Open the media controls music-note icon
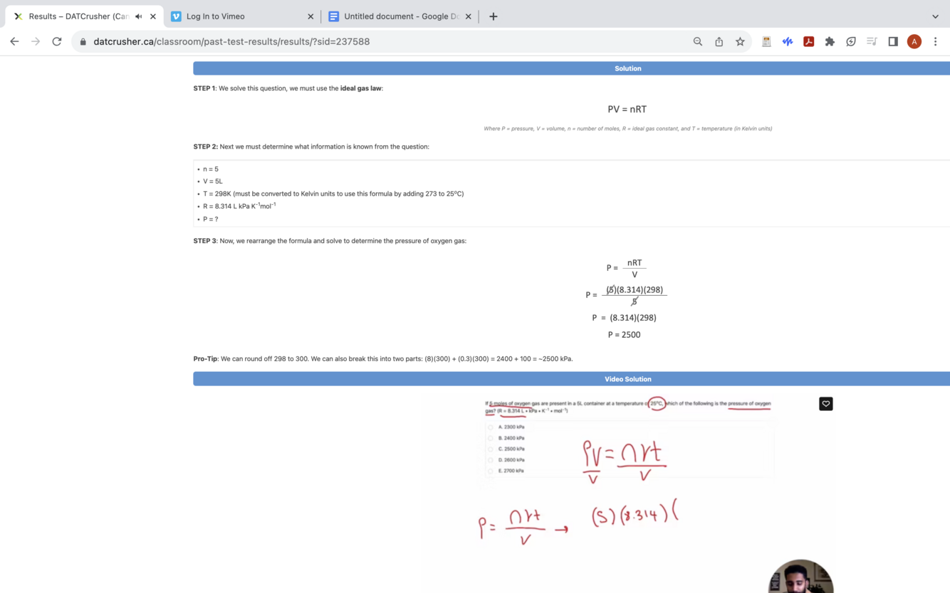The image size is (950, 593). [872, 42]
